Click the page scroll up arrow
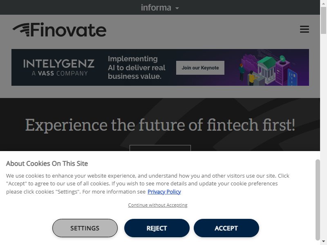 tap(323, 4)
